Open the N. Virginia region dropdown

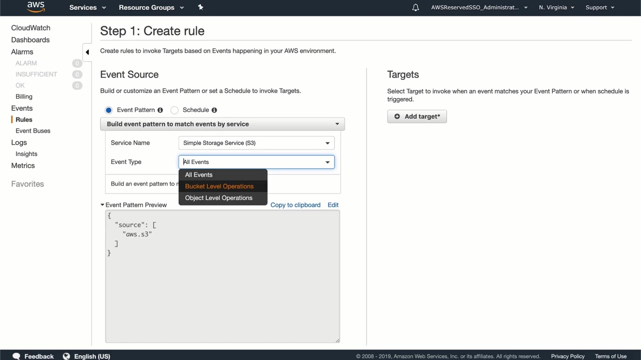(x=556, y=7)
